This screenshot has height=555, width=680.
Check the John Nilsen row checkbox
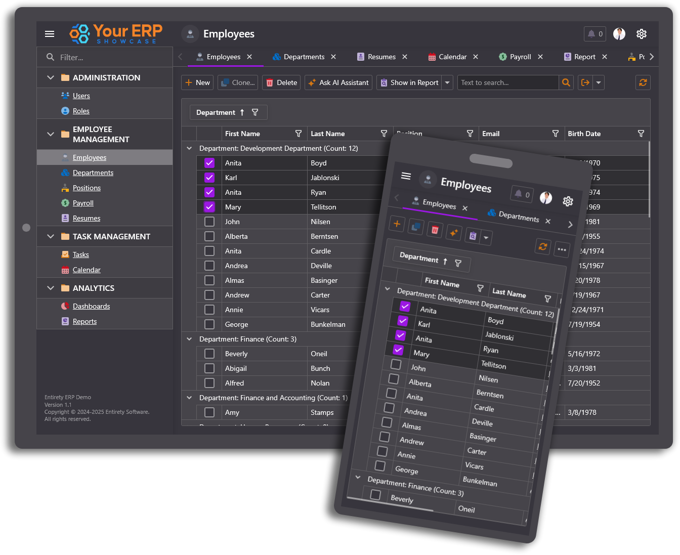click(x=209, y=222)
